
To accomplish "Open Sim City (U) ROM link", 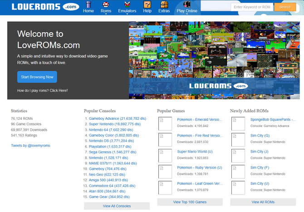I will 260,183.
